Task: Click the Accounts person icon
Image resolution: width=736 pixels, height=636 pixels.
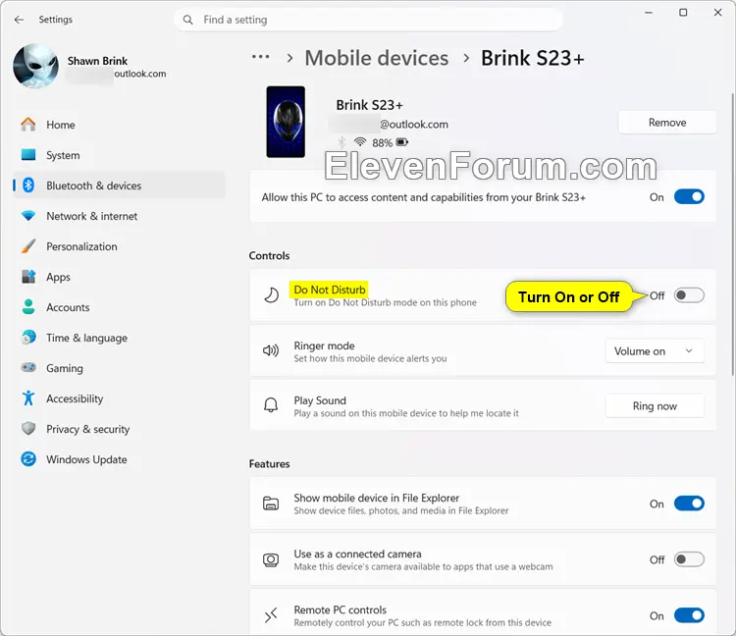Action: (28, 307)
